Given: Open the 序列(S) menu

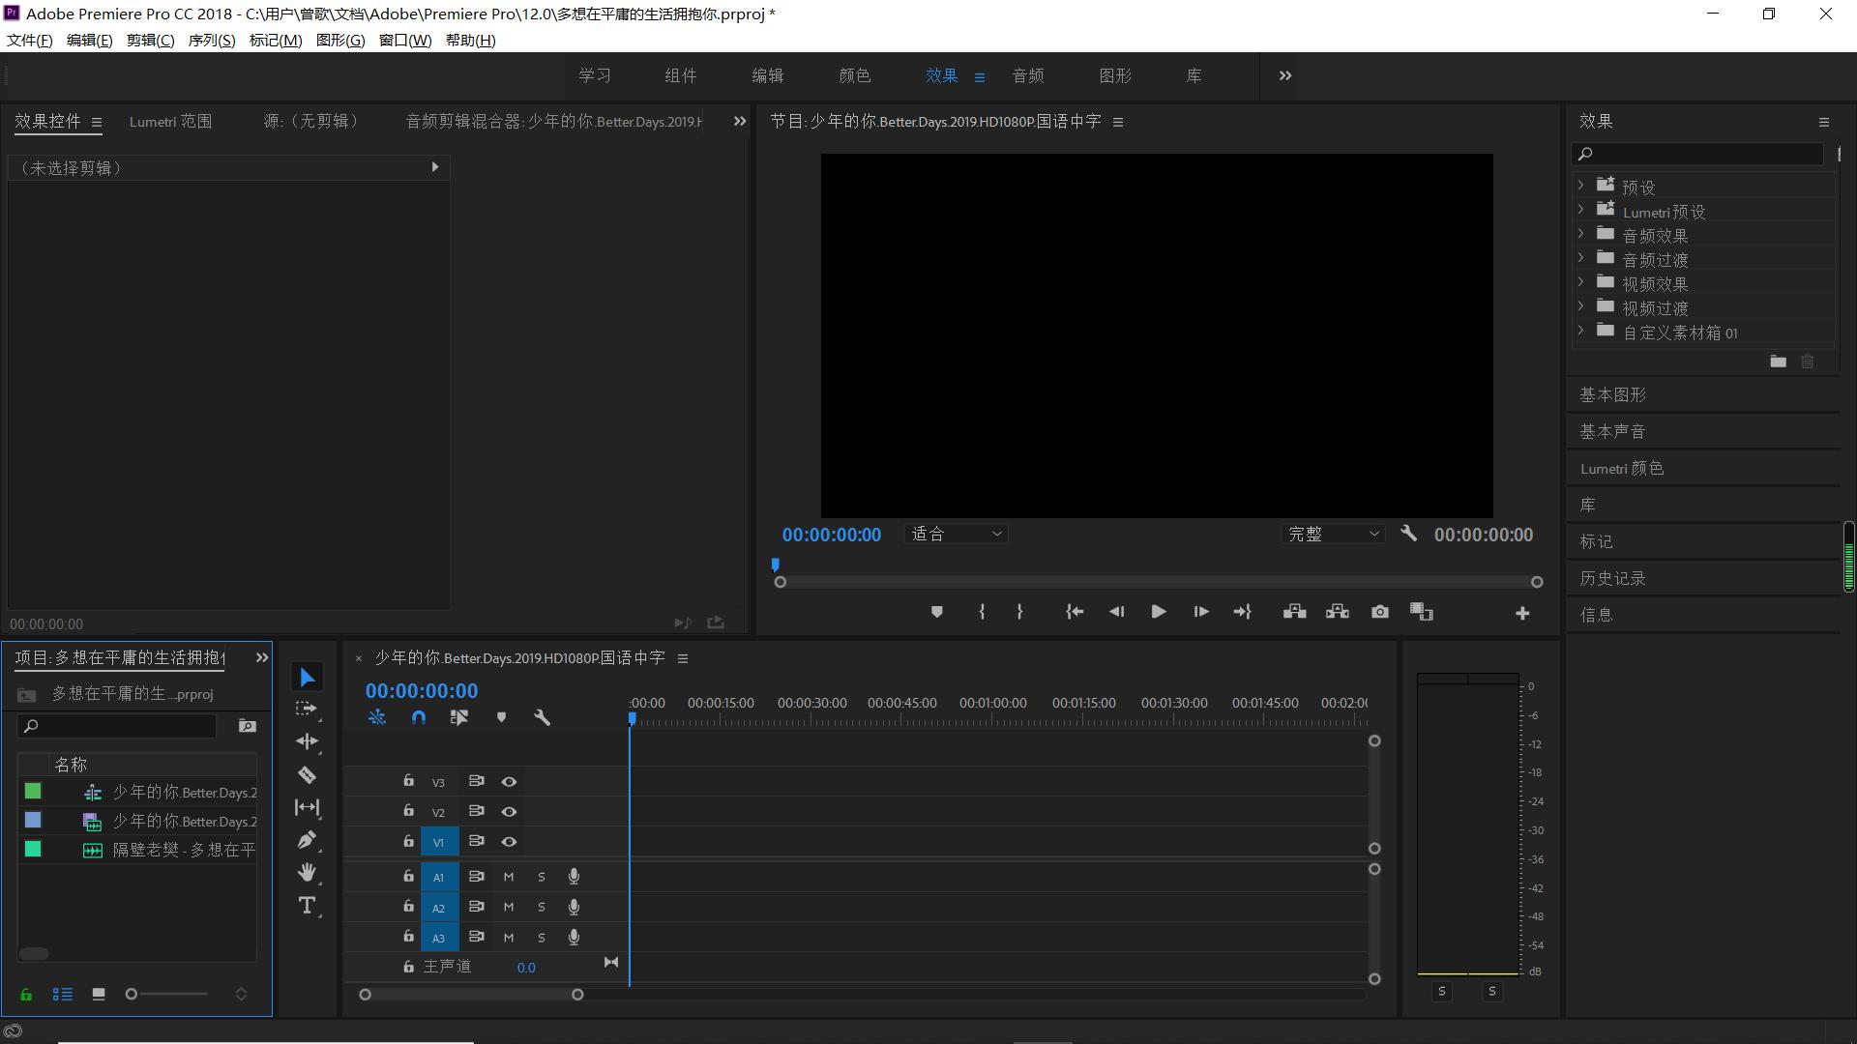Looking at the screenshot, I should [211, 40].
